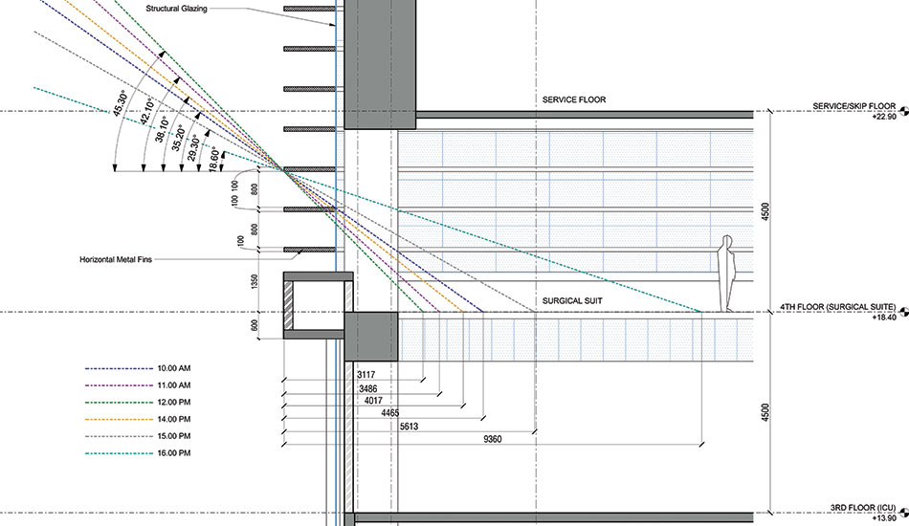The width and height of the screenshot is (909, 526).
Task: Select the 10.00 AM legend line
Action: tap(118, 367)
